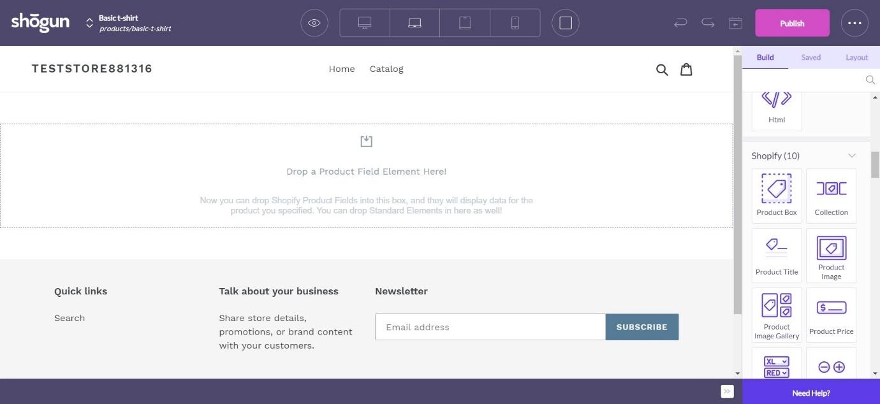Switch to laptop screen view
880x404 pixels.
[x=414, y=23]
